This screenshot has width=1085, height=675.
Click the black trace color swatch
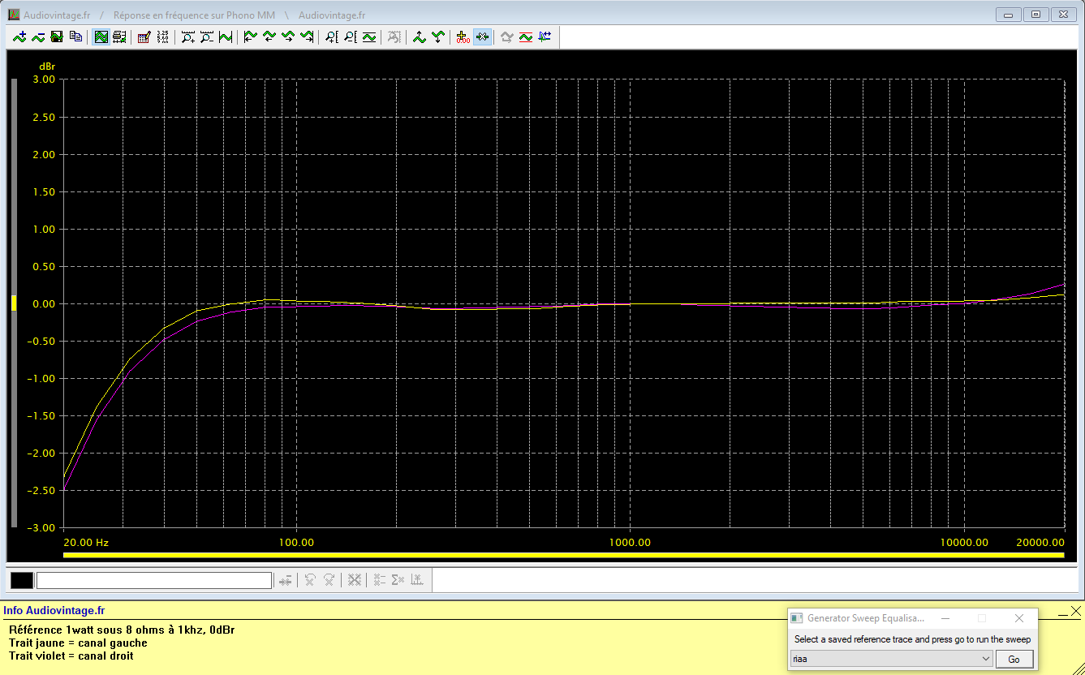point(22,580)
